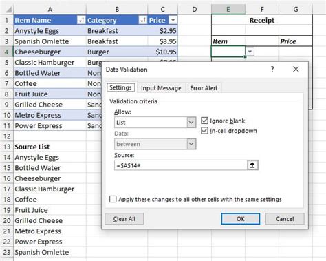Click the Receipt title cell

click(x=262, y=20)
